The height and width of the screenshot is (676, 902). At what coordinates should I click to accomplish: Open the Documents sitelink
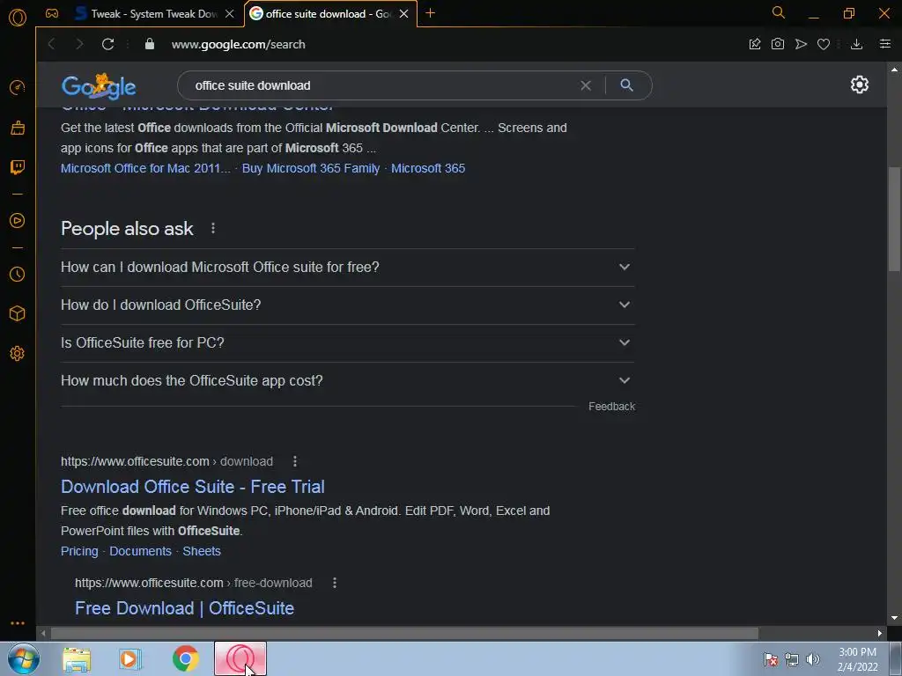tap(140, 551)
